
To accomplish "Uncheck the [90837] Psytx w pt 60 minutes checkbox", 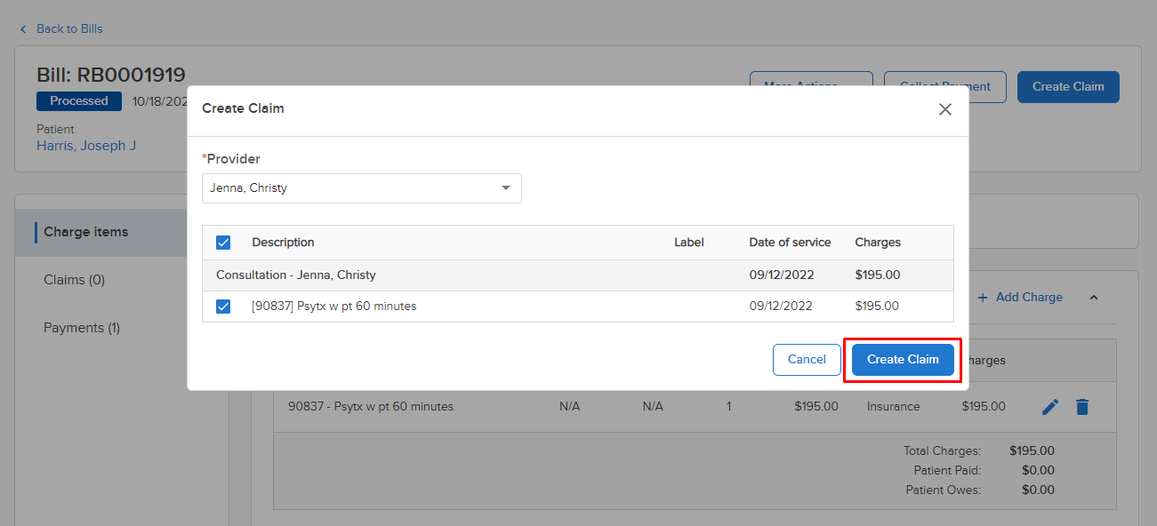I will point(223,307).
